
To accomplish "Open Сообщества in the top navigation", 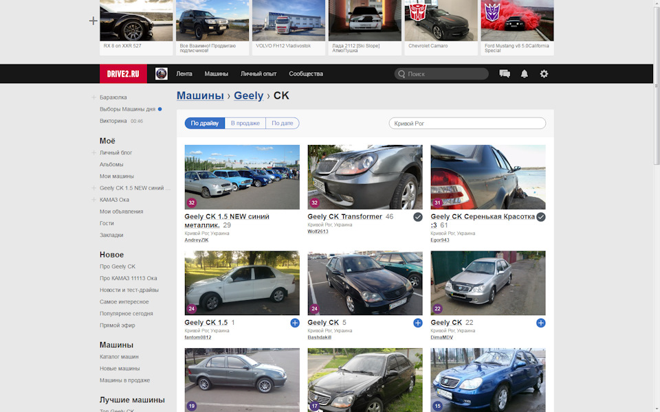I will coord(305,74).
